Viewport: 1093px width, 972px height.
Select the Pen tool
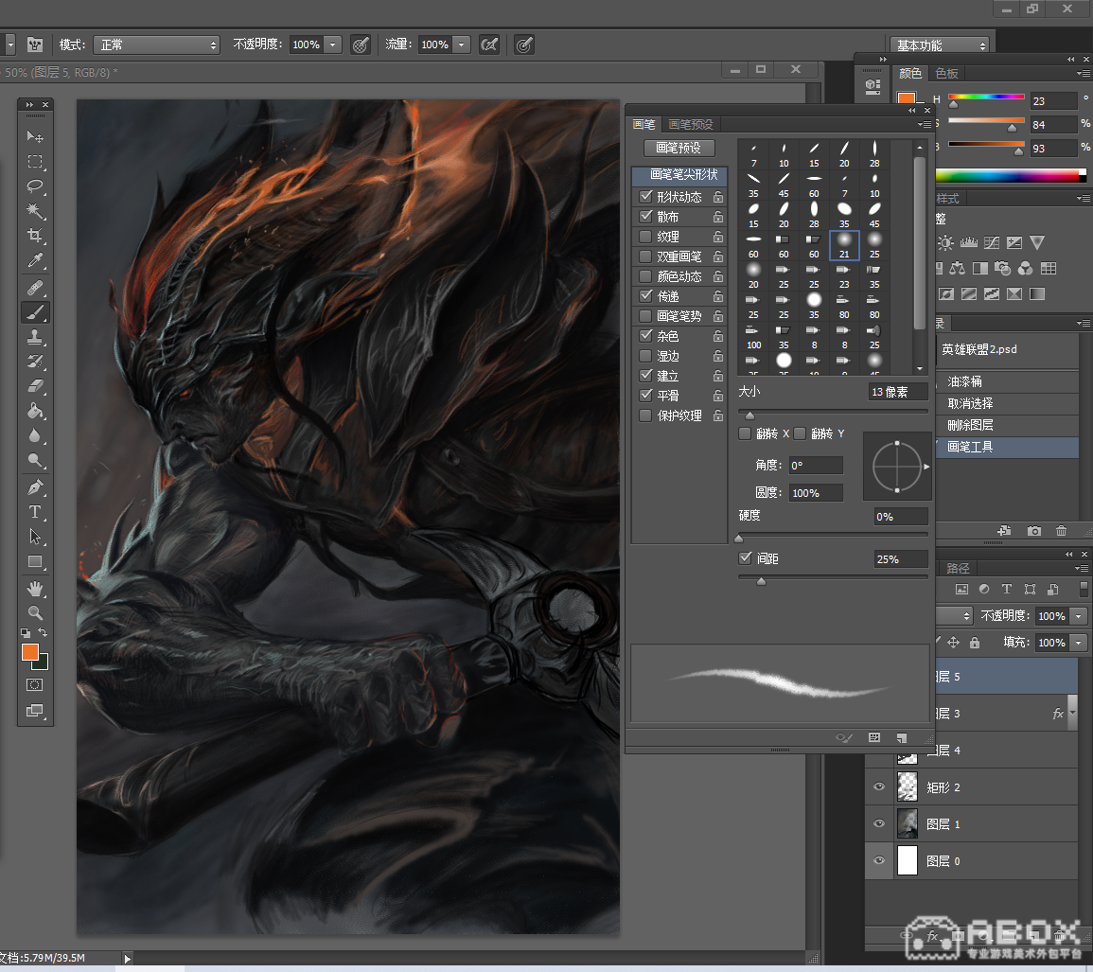point(35,486)
